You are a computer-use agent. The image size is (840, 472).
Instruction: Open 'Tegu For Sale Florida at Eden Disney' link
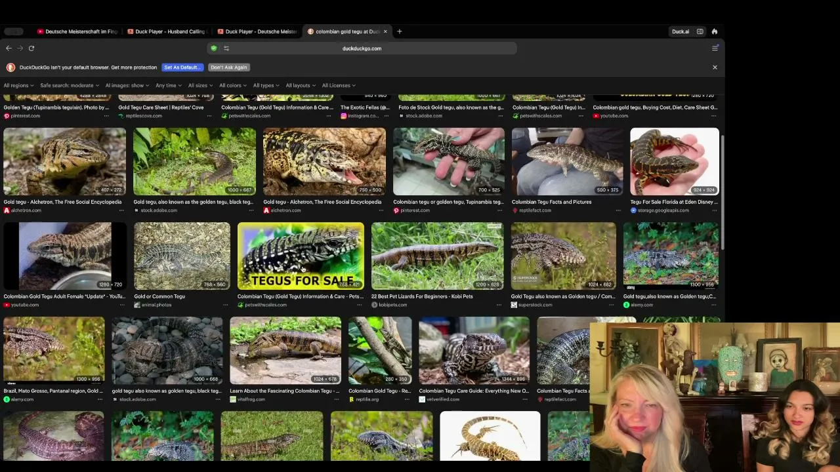[673, 202]
